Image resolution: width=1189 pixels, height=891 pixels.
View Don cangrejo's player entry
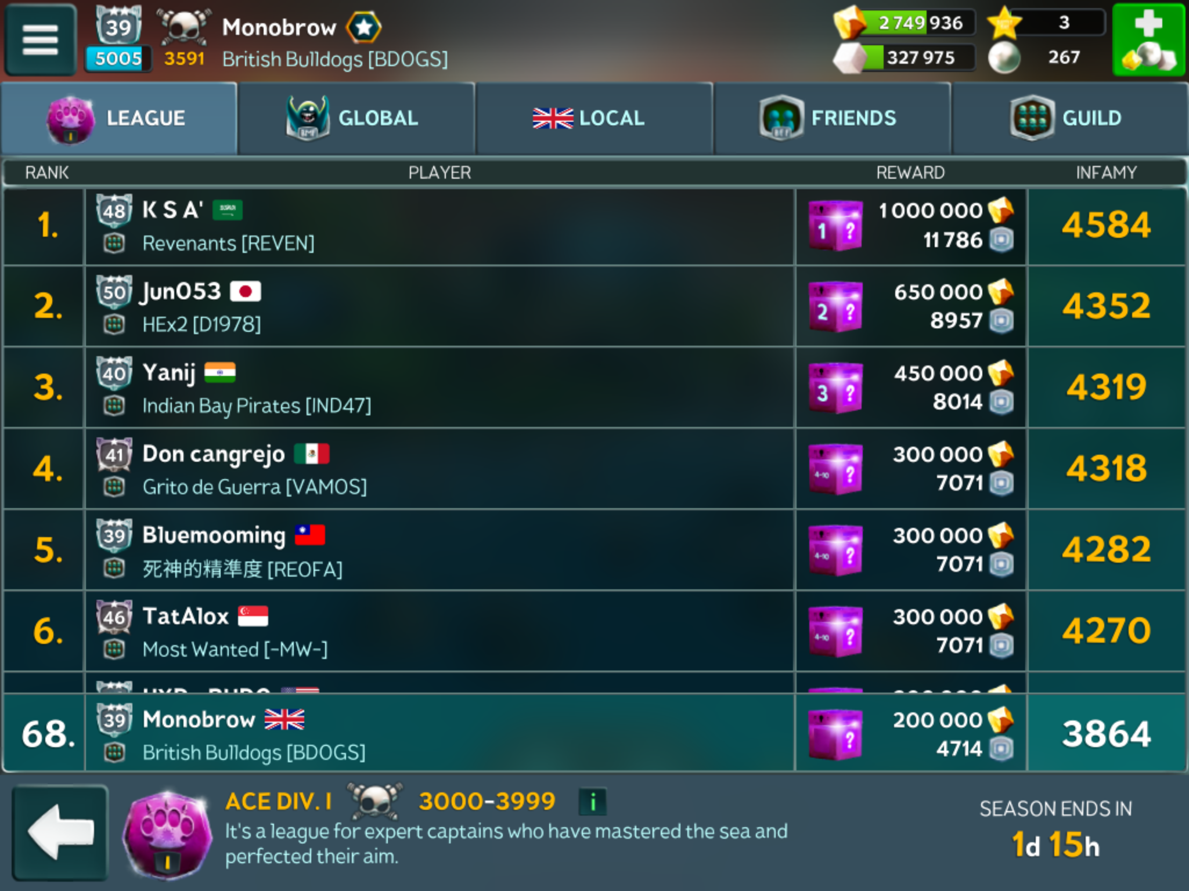pyautogui.click(x=594, y=469)
